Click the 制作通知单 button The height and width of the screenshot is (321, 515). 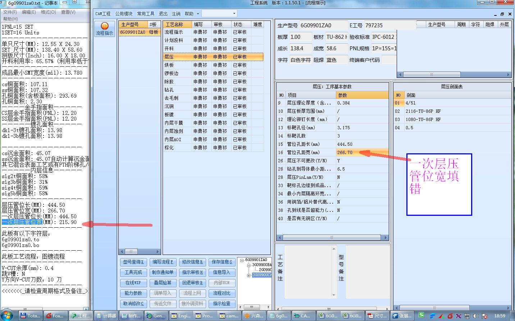(x=163, y=273)
